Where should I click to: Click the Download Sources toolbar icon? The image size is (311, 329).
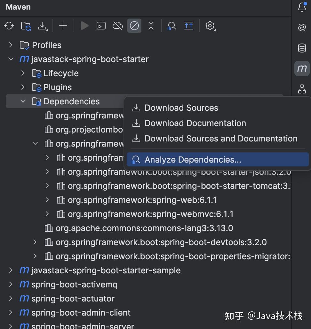click(43, 26)
